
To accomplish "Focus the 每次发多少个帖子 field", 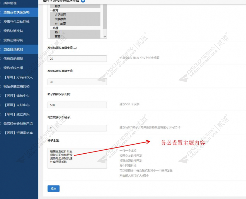I will click(x=77, y=128).
